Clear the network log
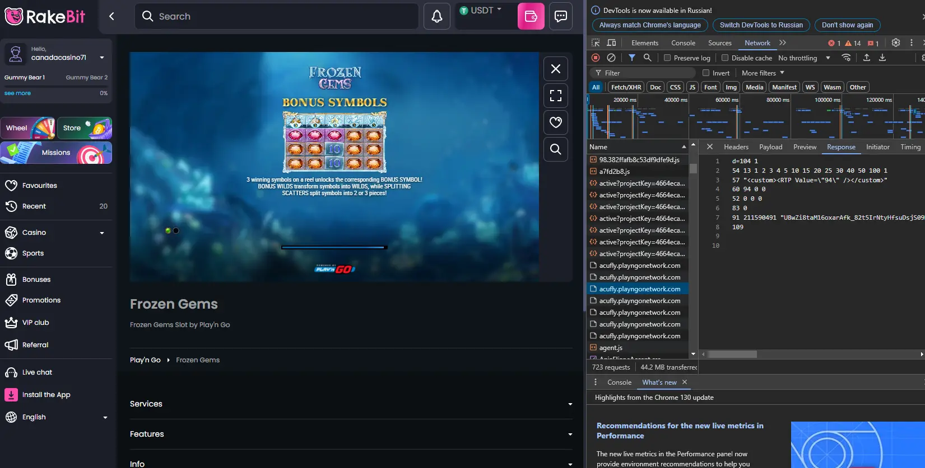 point(611,58)
